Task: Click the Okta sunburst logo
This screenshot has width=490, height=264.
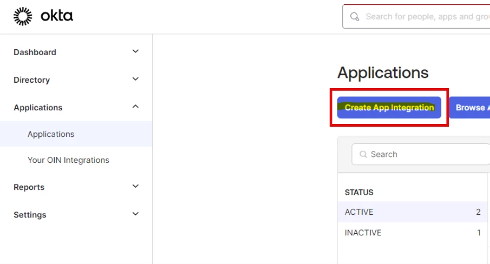Action: [22, 16]
